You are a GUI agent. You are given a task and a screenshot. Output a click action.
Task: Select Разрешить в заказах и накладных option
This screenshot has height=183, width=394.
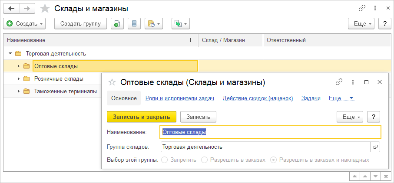pyautogui.click(x=274, y=160)
